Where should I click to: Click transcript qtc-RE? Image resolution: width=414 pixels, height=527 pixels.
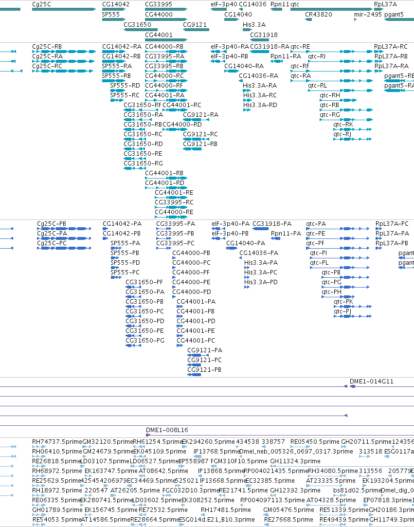[x=301, y=47]
